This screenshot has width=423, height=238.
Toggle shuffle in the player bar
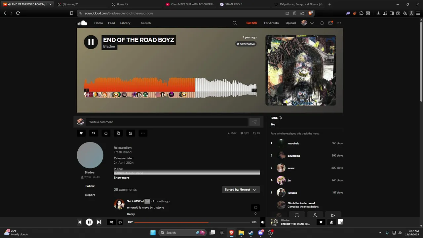(111, 222)
